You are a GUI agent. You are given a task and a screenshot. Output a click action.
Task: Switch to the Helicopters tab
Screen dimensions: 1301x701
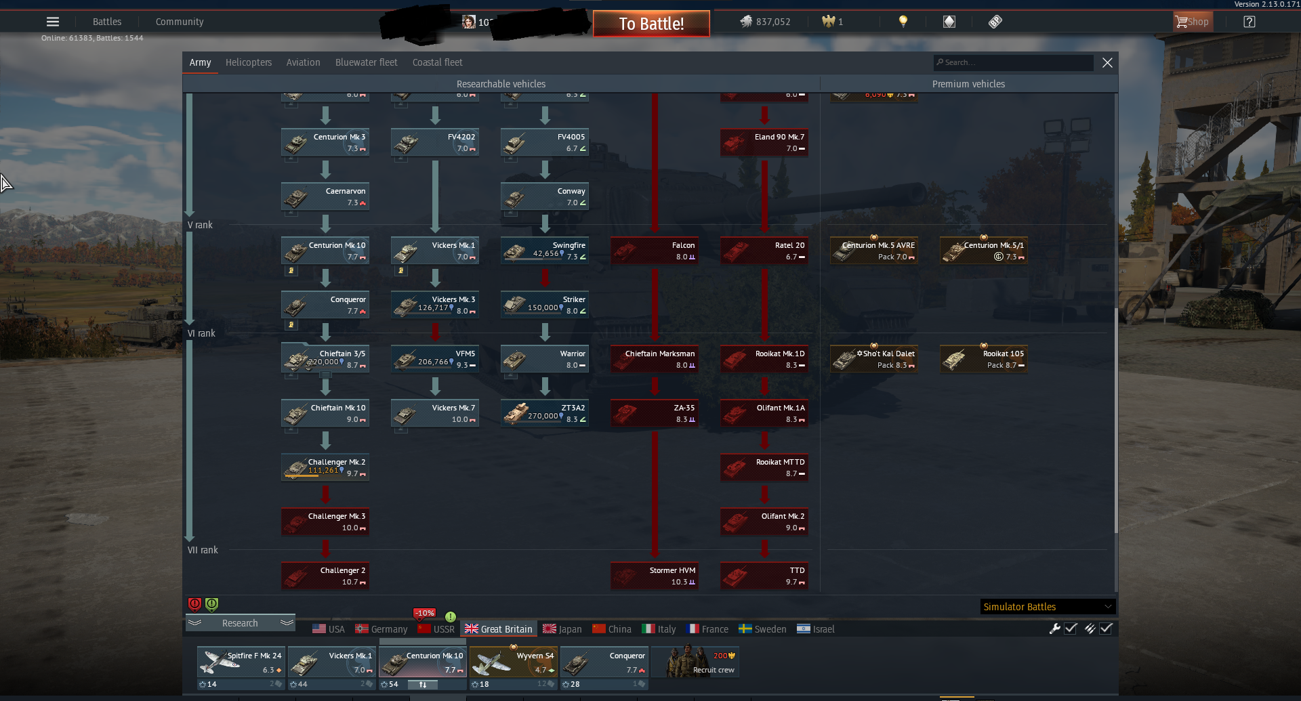[x=249, y=62]
